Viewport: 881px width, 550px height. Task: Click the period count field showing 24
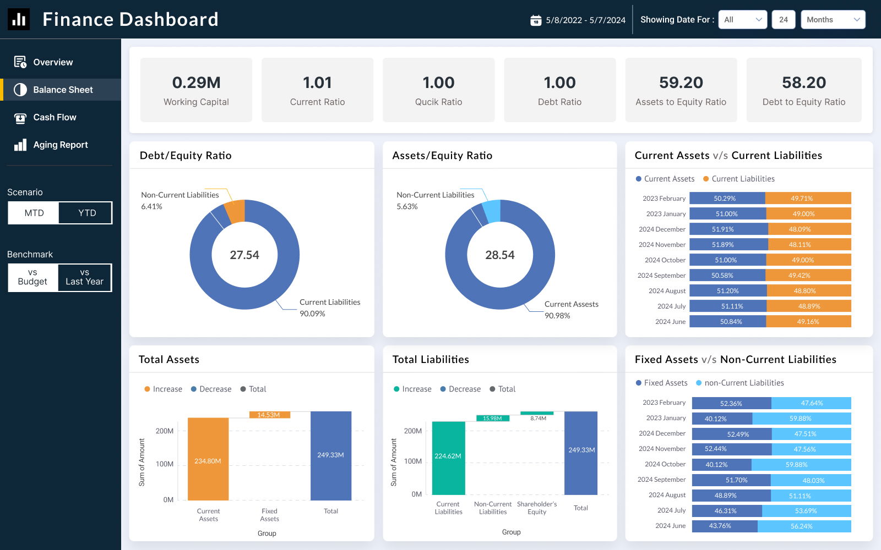coord(783,20)
